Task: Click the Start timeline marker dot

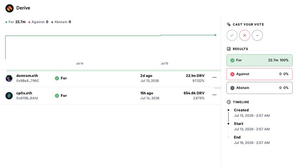Action: [x=228, y=124]
